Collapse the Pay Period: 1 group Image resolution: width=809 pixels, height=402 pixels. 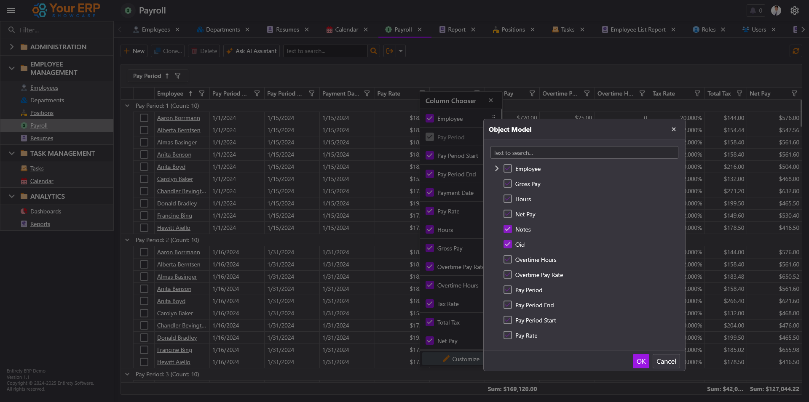(127, 106)
